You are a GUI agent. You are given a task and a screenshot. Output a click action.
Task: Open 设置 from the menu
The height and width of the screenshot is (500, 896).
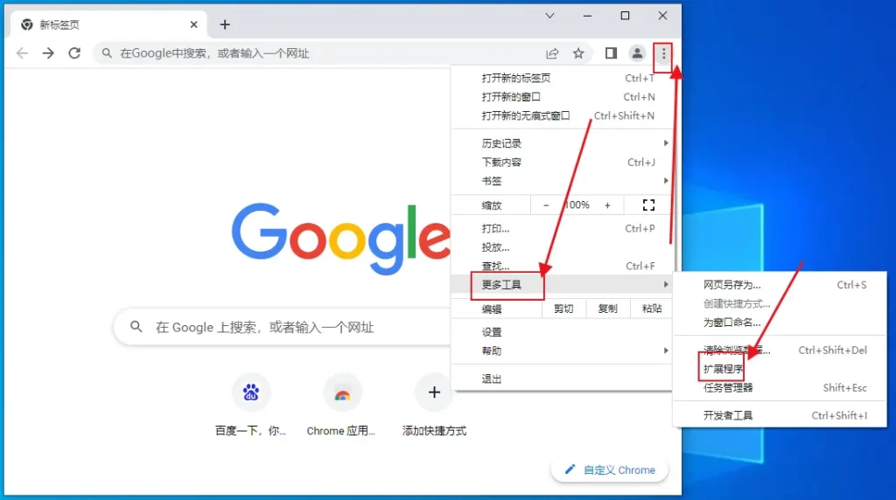[x=563, y=332]
